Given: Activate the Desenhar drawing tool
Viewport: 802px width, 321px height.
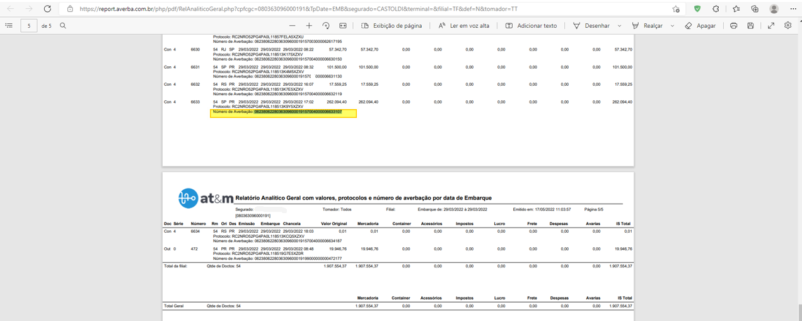Looking at the screenshot, I should (x=591, y=26).
